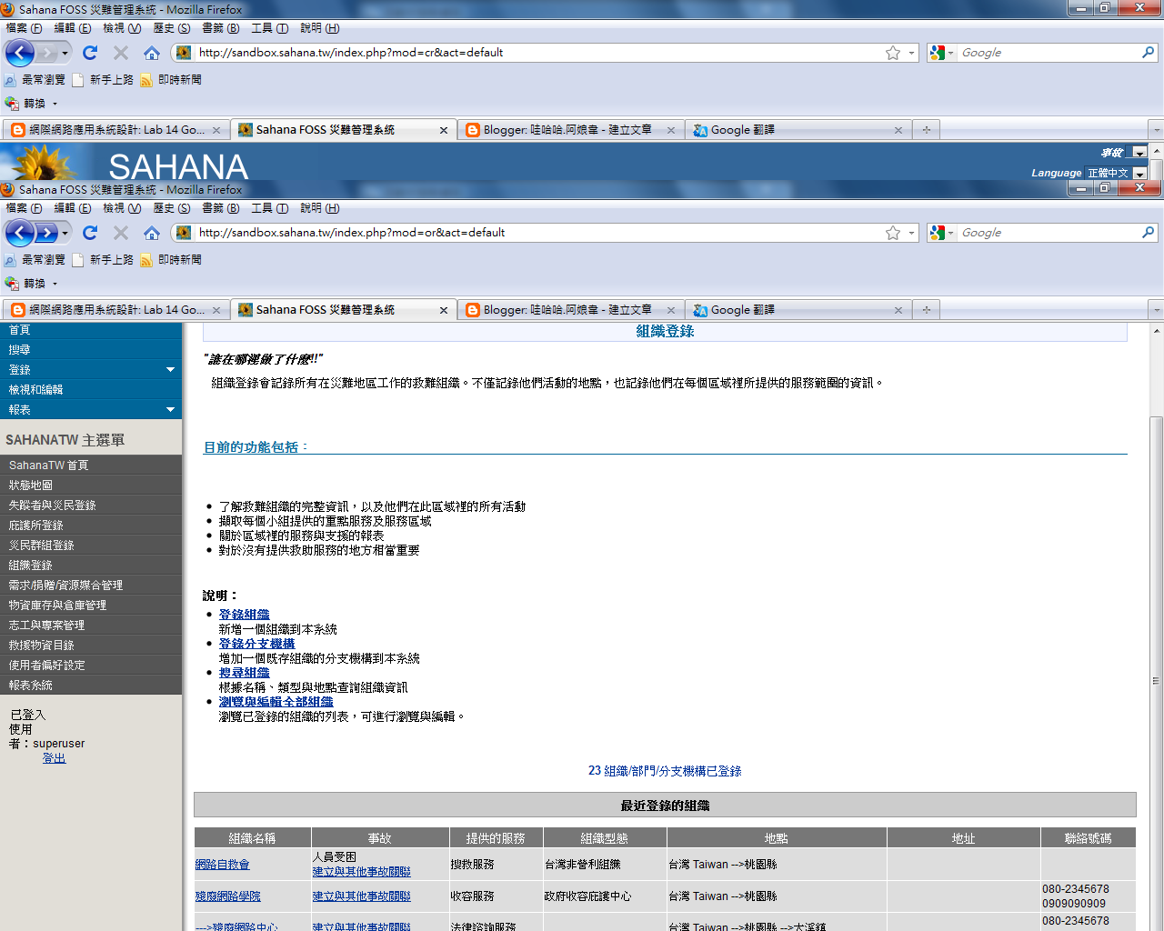
Task: Click 轉換 toolbar icon in back window
Action: 12,104
